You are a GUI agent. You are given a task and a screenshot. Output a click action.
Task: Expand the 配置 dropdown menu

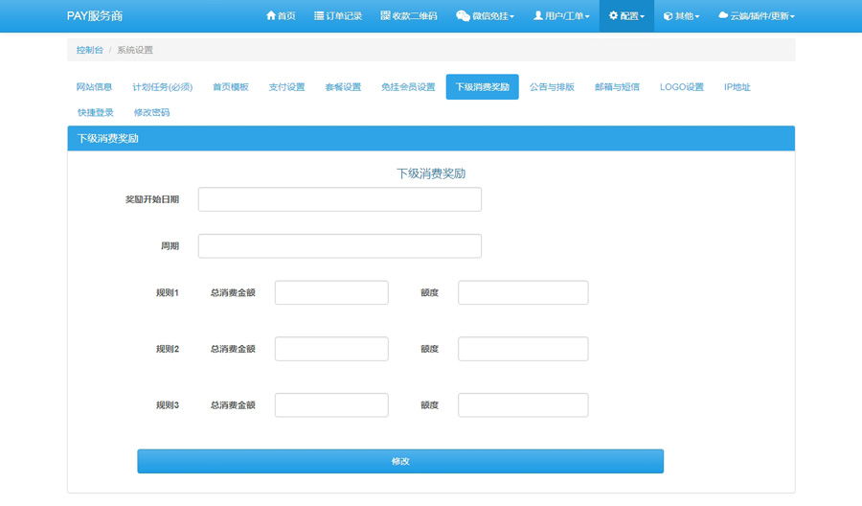[x=626, y=16]
